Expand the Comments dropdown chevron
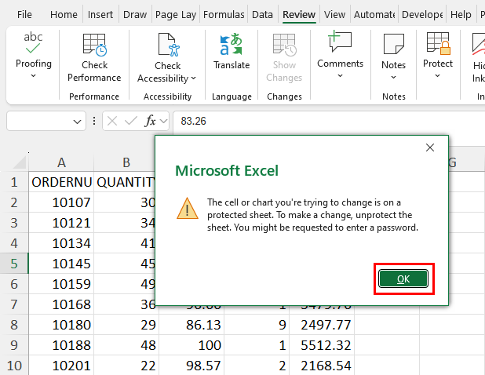Screen dimensions: 485x375 point(340,76)
